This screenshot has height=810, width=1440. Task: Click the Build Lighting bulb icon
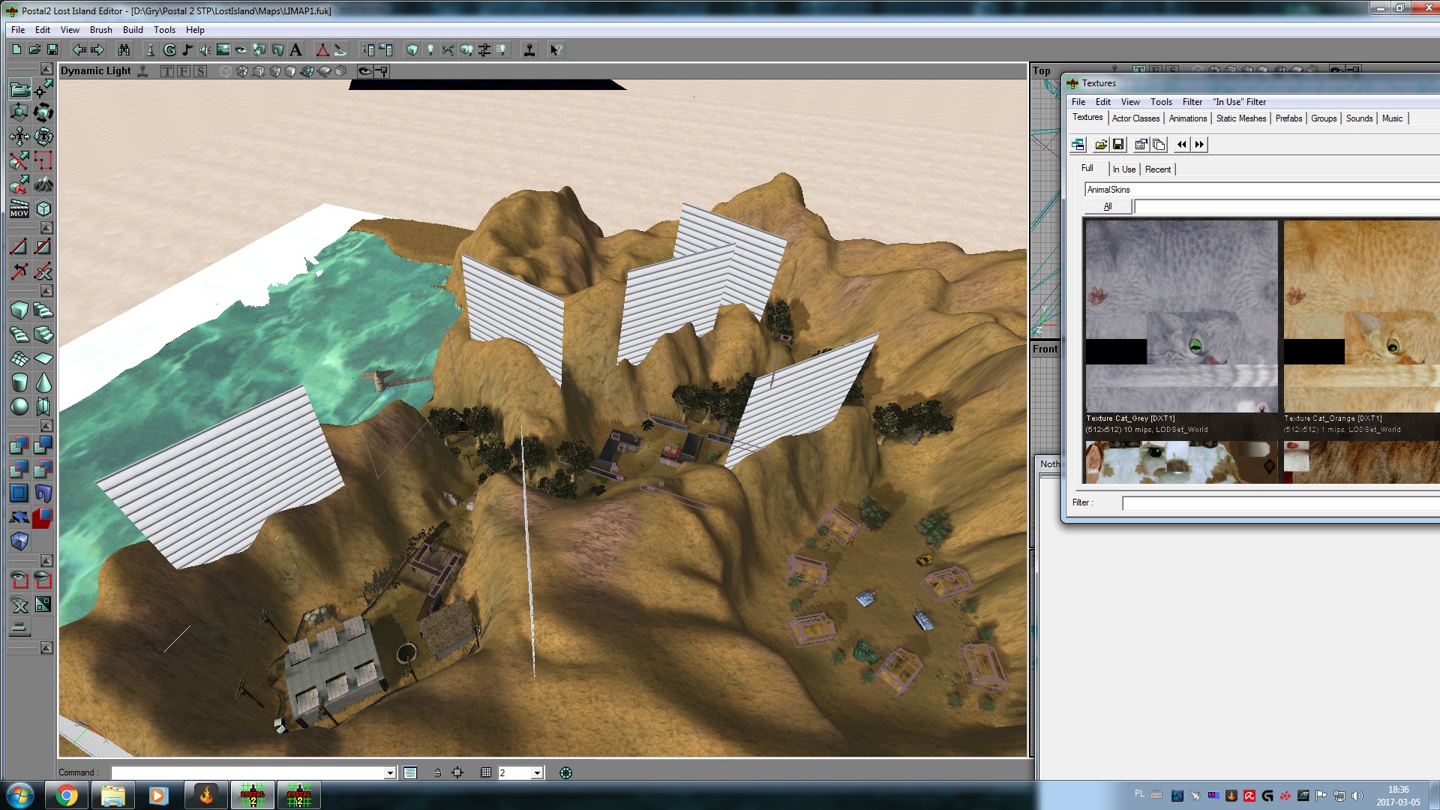tap(430, 49)
